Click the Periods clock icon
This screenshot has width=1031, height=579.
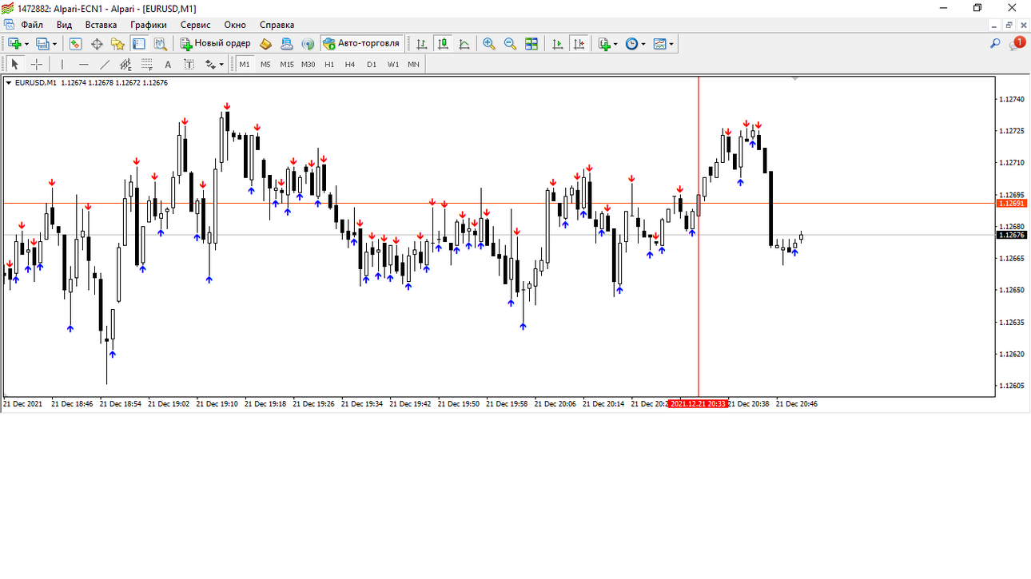(x=632, y=44)
